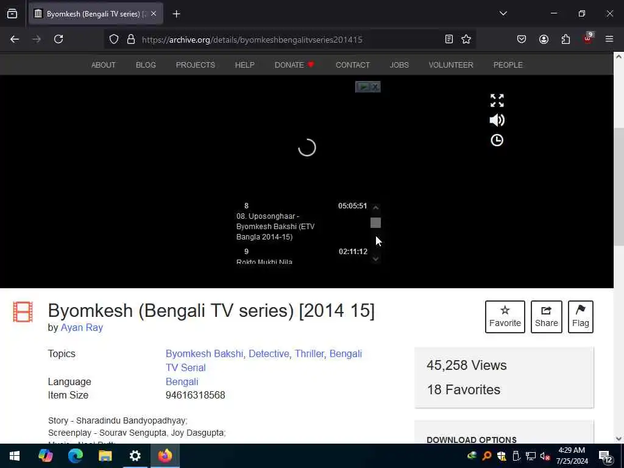624x468 pixels.
Task: Click the red movies film-strip icon
Action: tap(23, 312)
